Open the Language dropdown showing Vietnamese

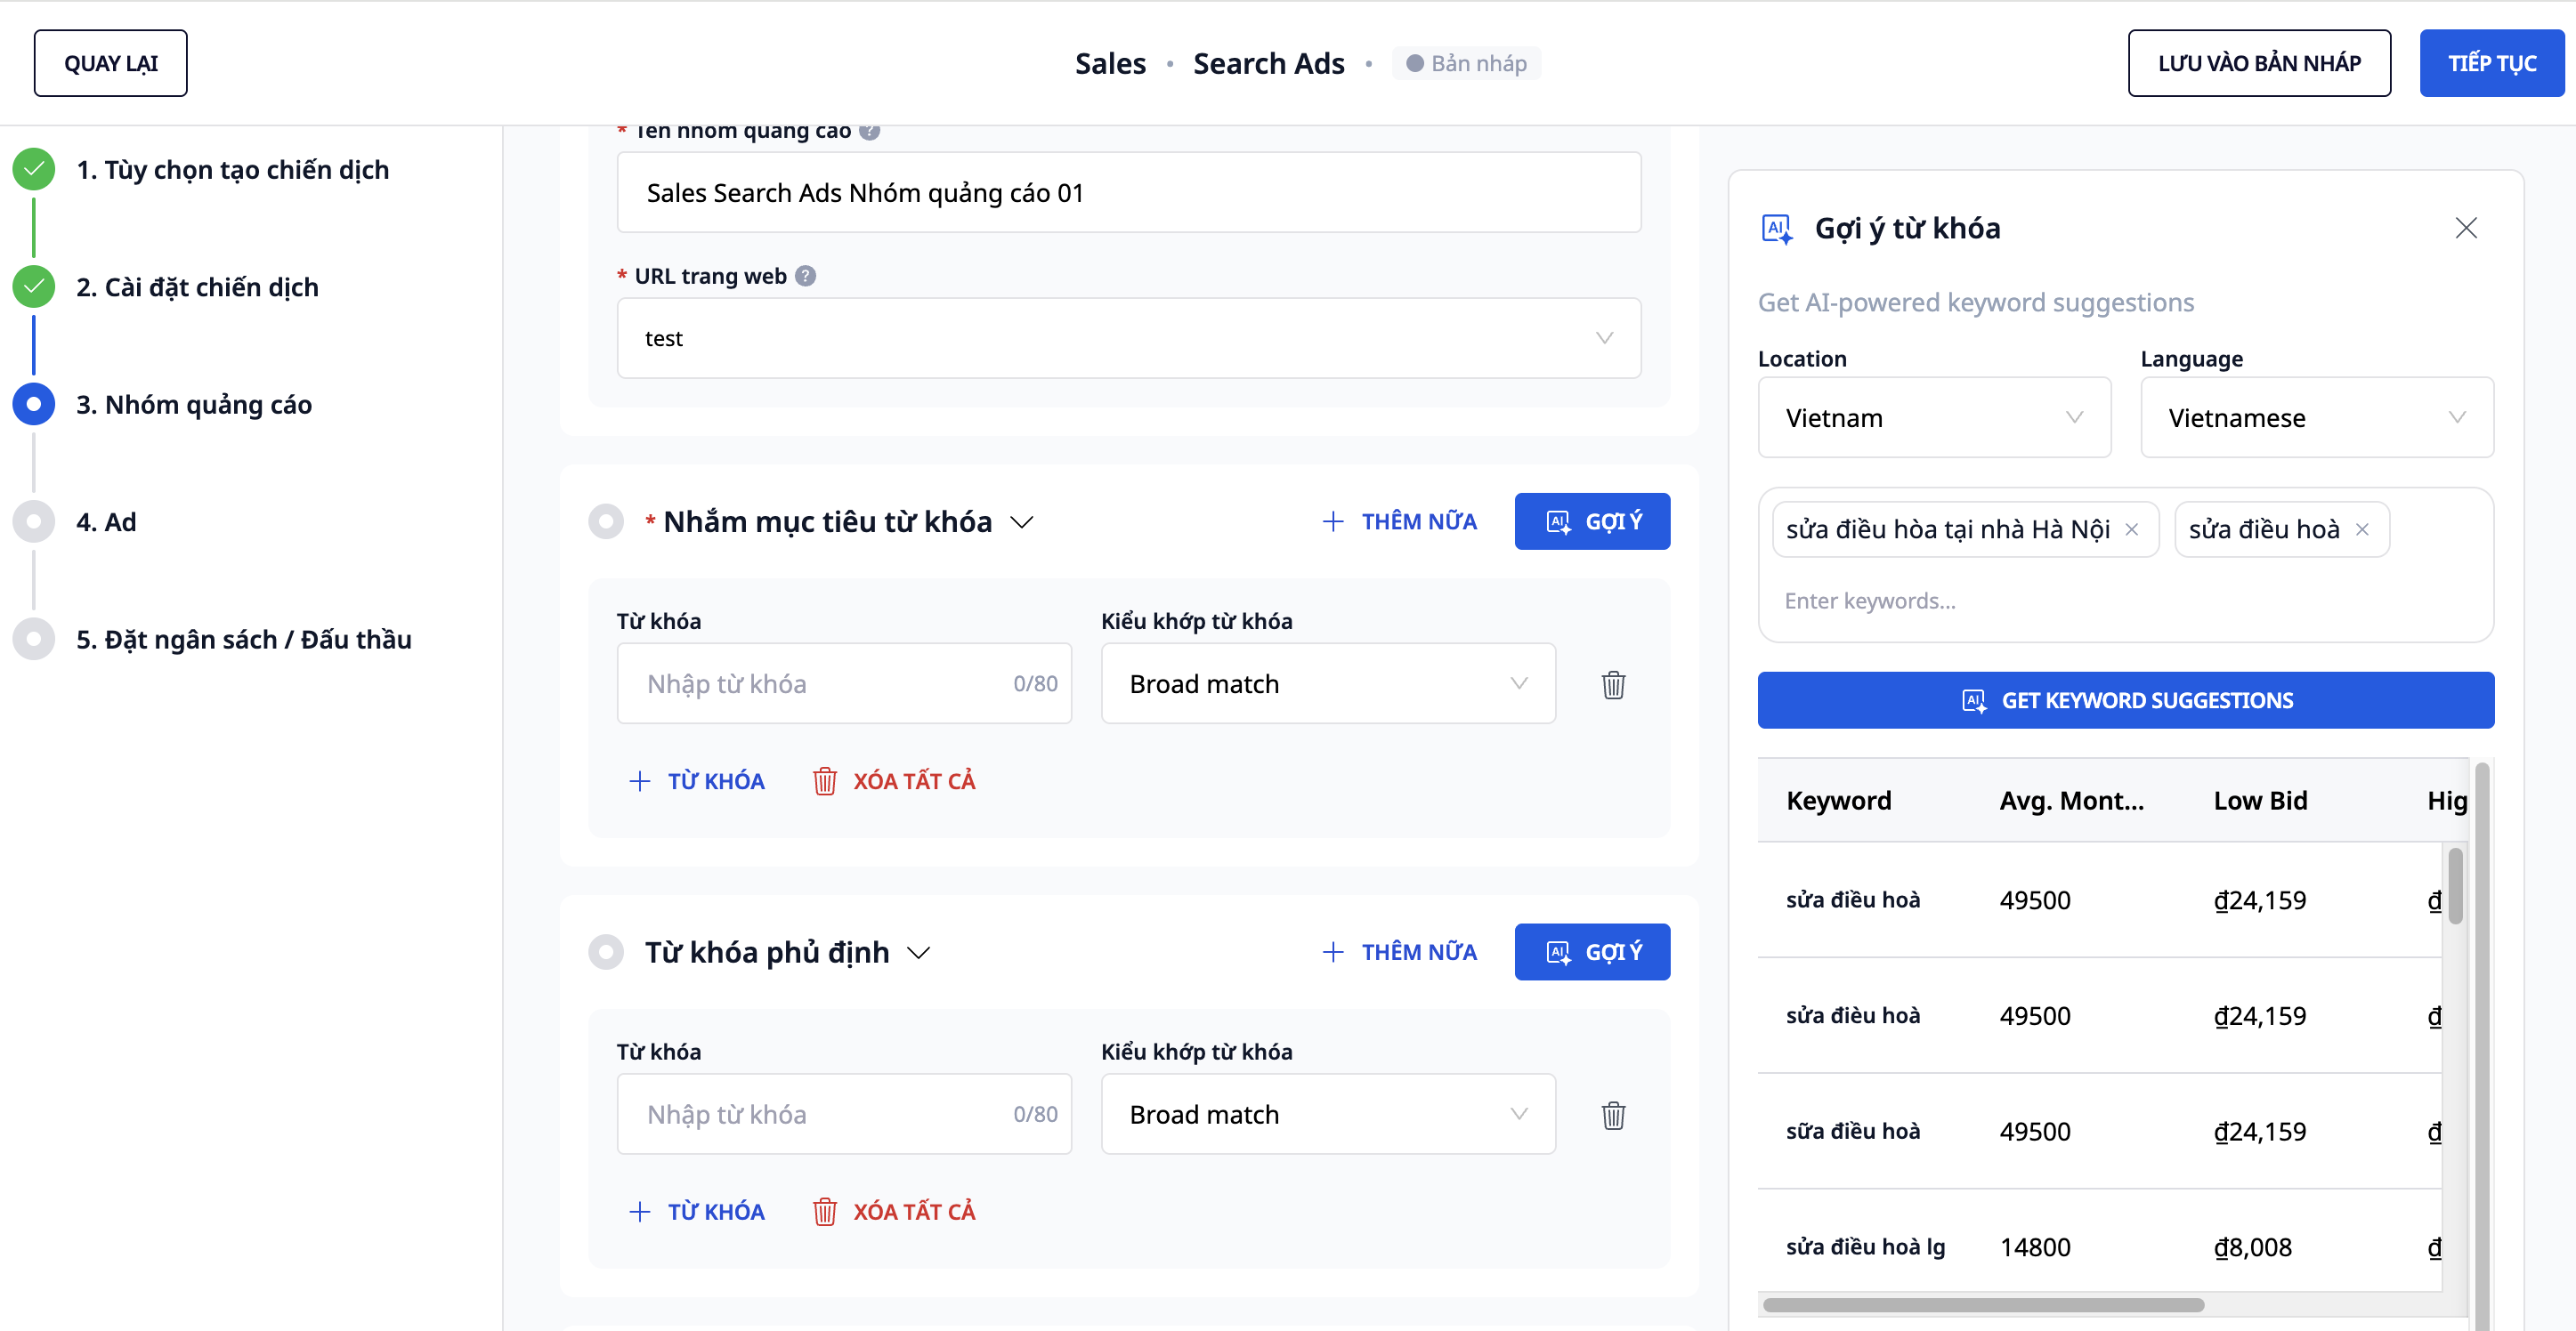2315,417
